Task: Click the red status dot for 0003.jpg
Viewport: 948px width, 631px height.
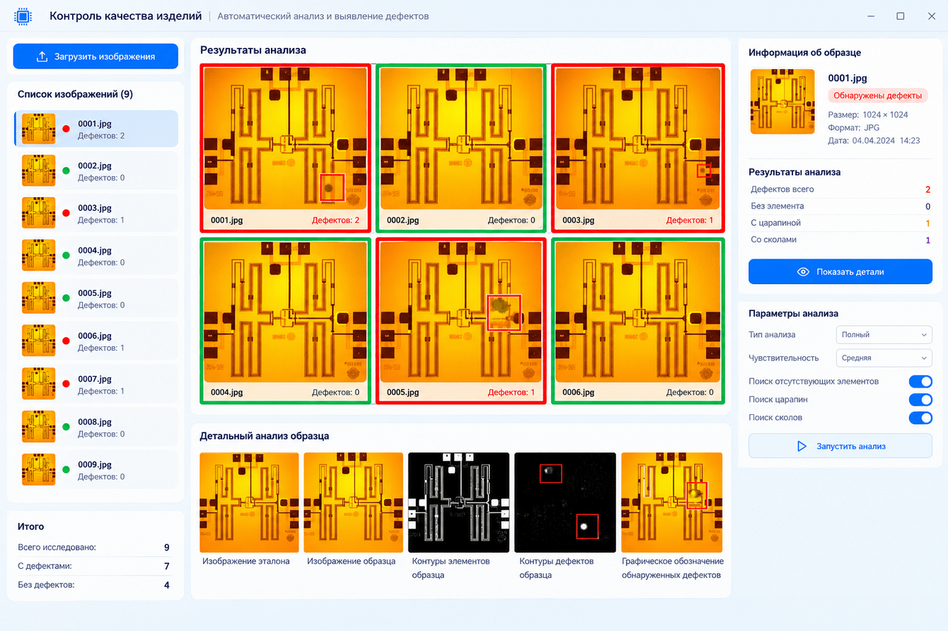Action: [67, 213]
